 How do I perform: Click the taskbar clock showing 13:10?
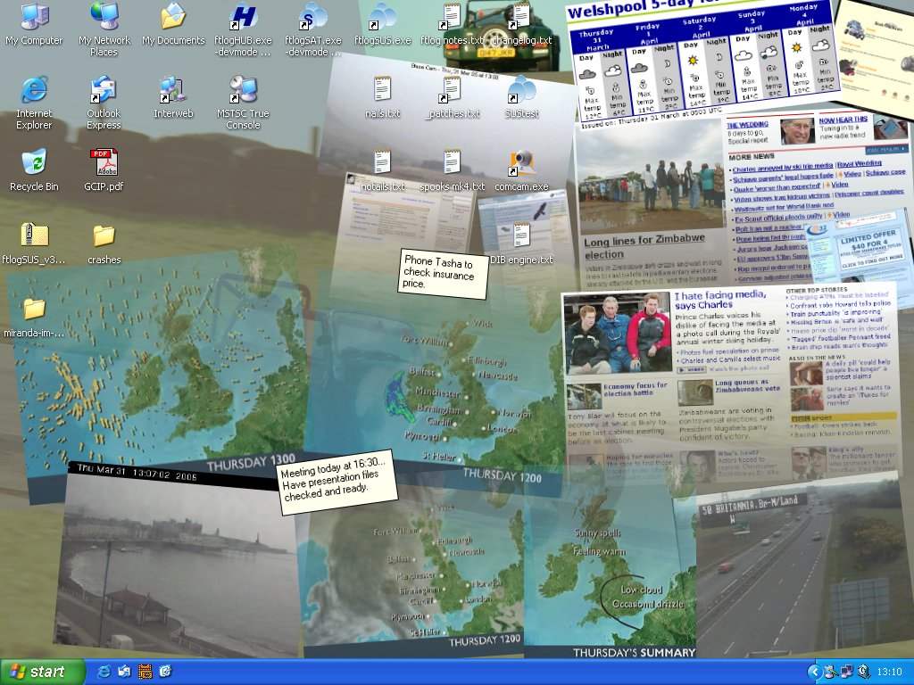pos(889,672)
